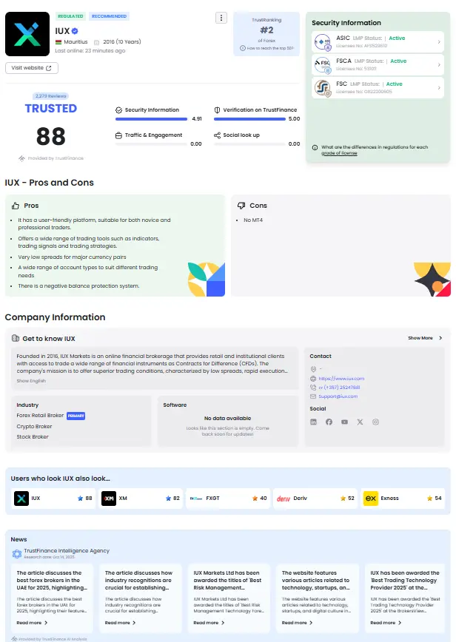This screenshot has width=456, height=642.
Task: Open IUX X (Twitter) social icon
Action: coord(360,422)
